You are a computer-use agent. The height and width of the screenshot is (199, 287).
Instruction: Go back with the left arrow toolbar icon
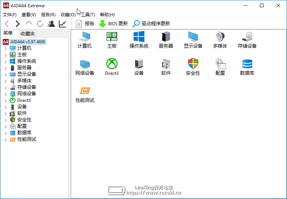tap(7, 24)
